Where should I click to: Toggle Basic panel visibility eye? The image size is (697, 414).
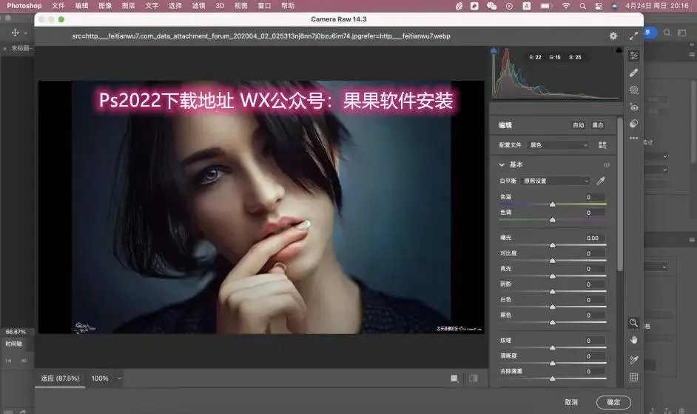click(x=607, y=165)
